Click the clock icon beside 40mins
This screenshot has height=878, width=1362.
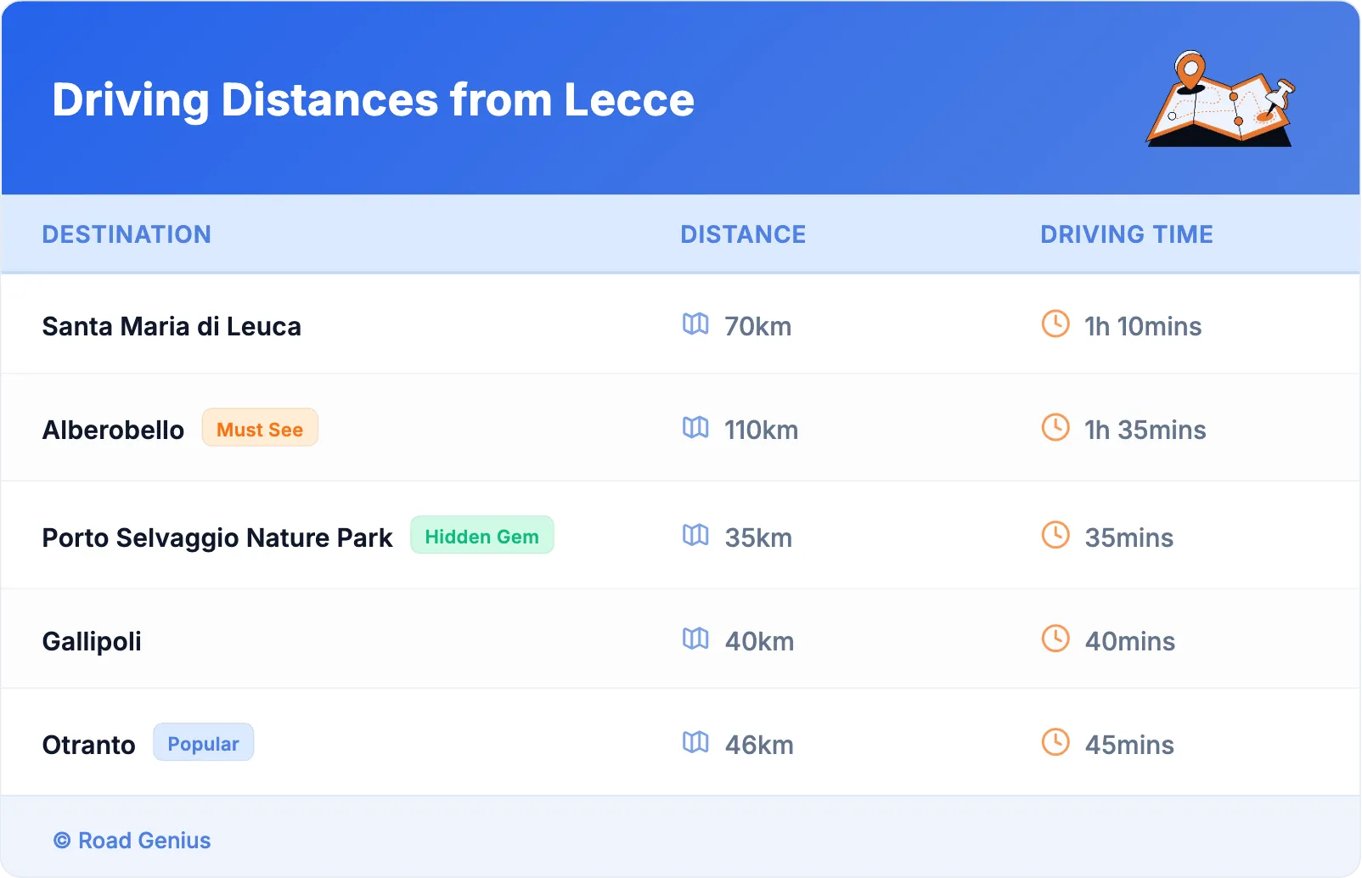pos(1055,639)
